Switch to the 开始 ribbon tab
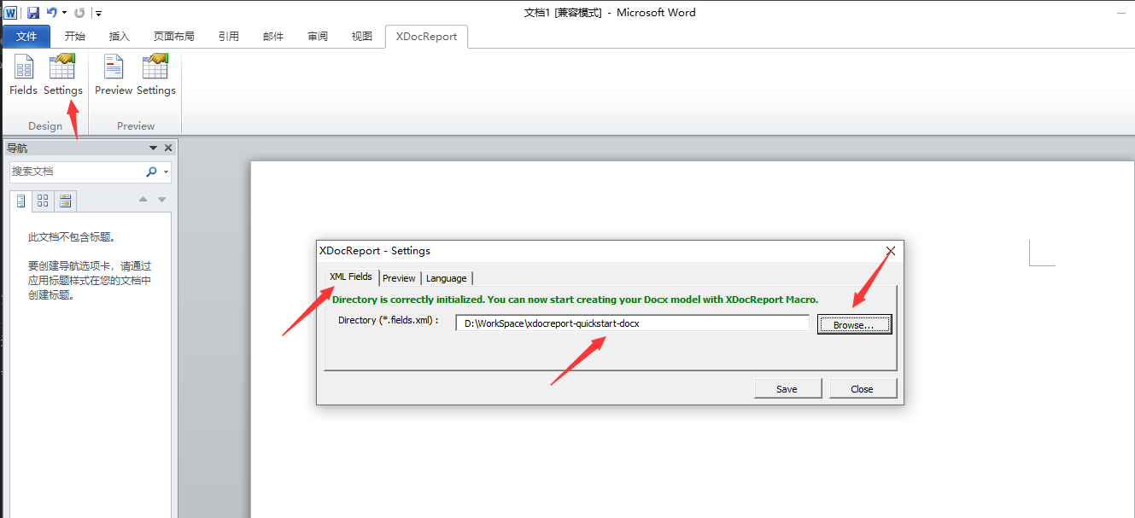 75,37
